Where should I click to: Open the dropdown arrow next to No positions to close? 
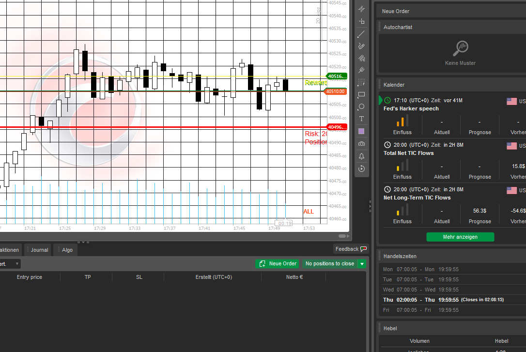[362, 264]
